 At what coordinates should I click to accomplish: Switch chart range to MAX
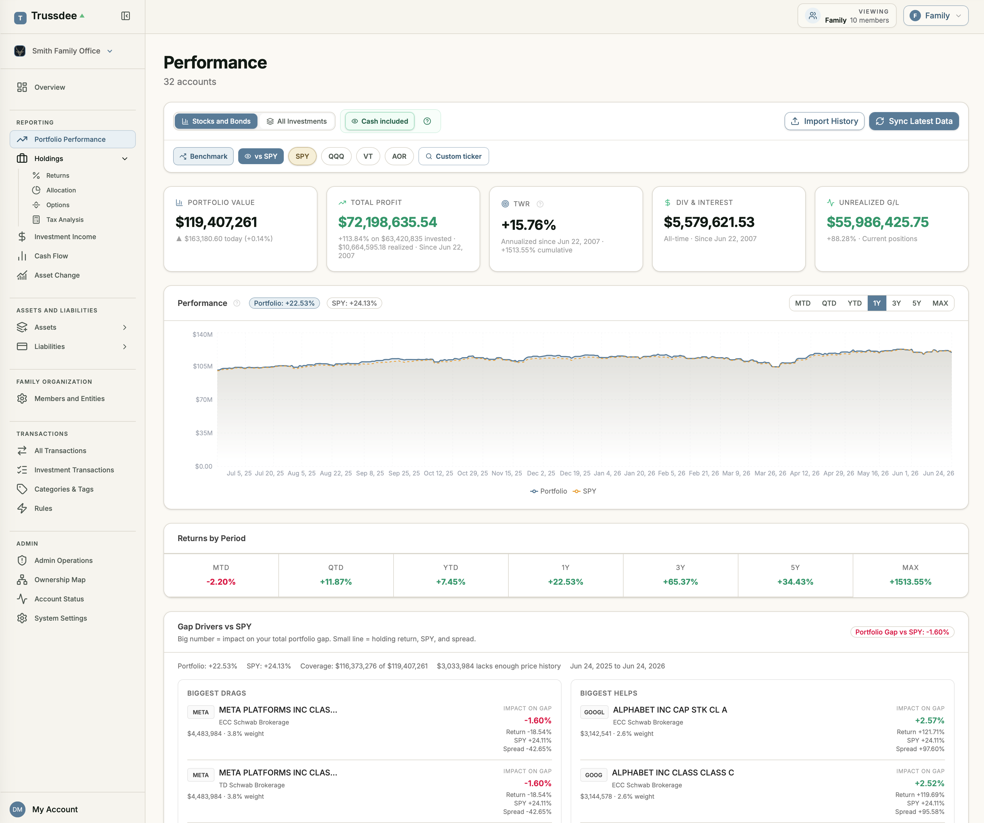pos(940,303)
